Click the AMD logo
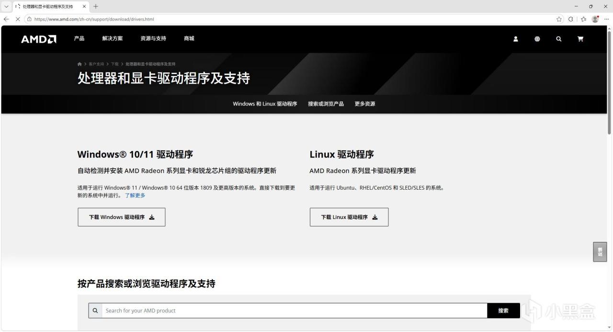613x332 pixels. pos(38,39)
